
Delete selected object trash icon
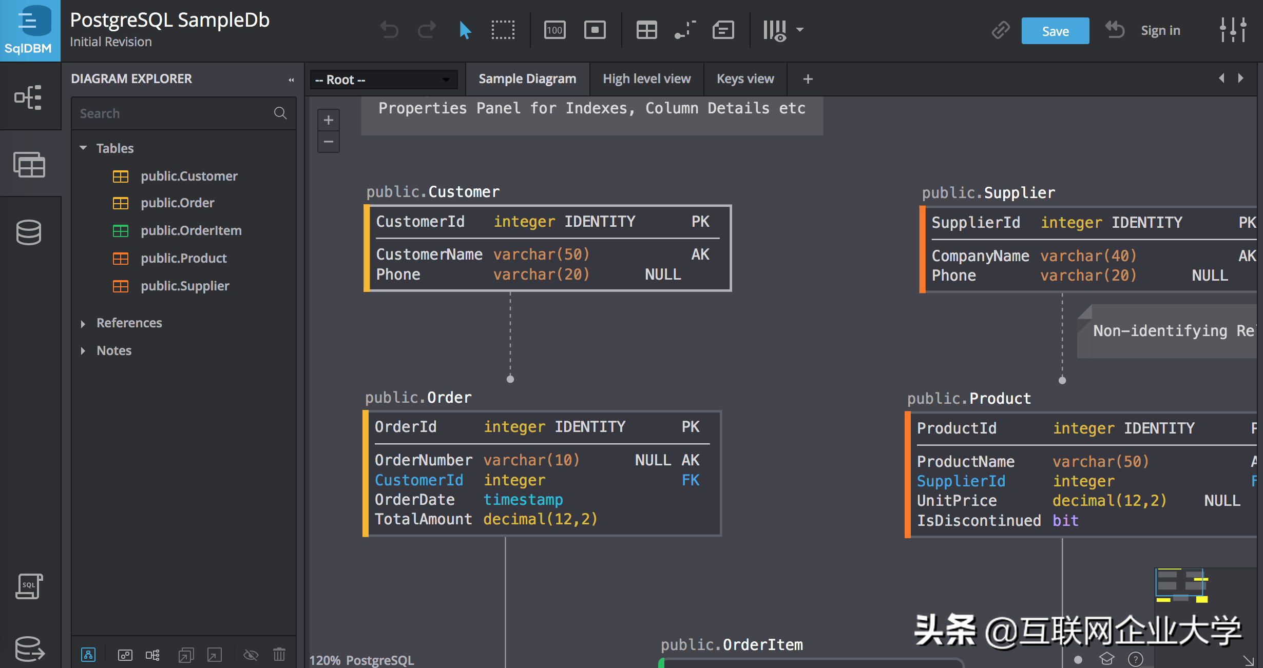tap(279, 655)
